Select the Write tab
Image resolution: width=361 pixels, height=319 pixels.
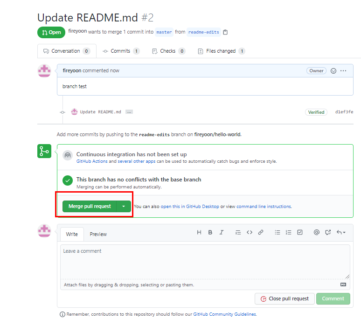click(72, 234)
